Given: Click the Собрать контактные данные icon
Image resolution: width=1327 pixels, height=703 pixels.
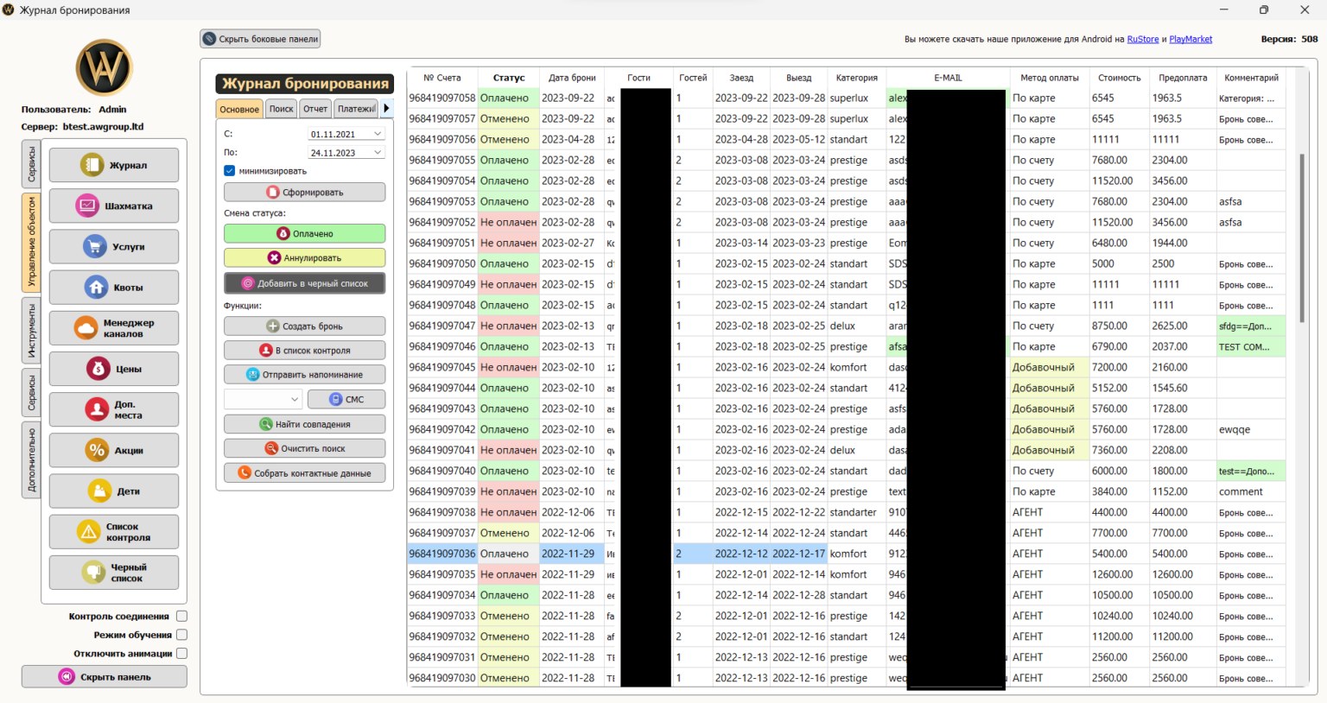Looking at the screenshot, I should (244, 473).
